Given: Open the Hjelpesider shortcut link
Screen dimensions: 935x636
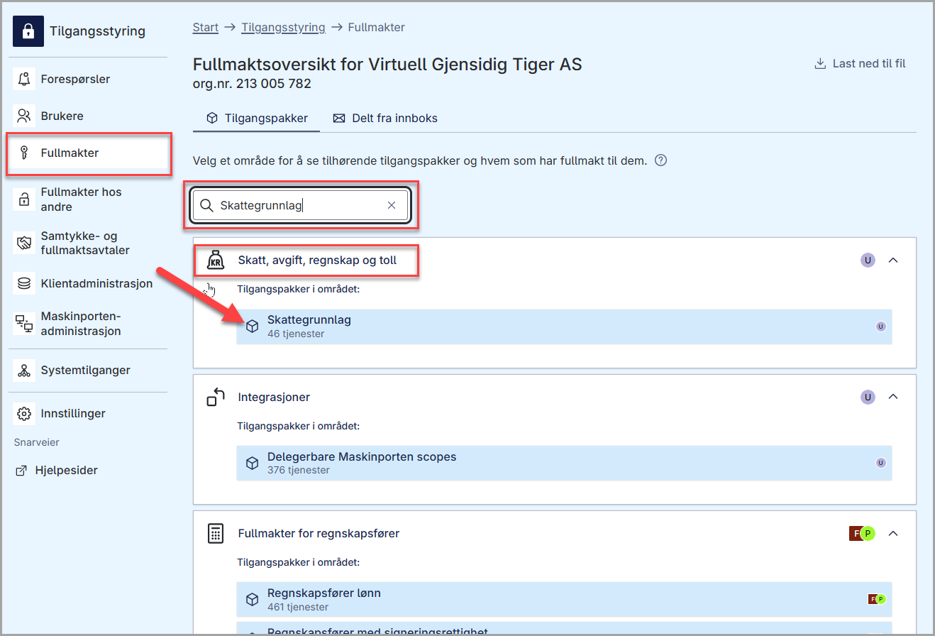Looking at the screenshot, I should (57, 471).
